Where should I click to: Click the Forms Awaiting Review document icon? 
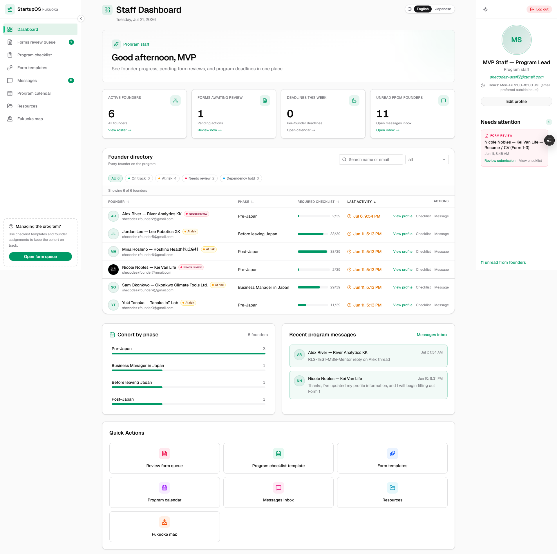[265, 101]
